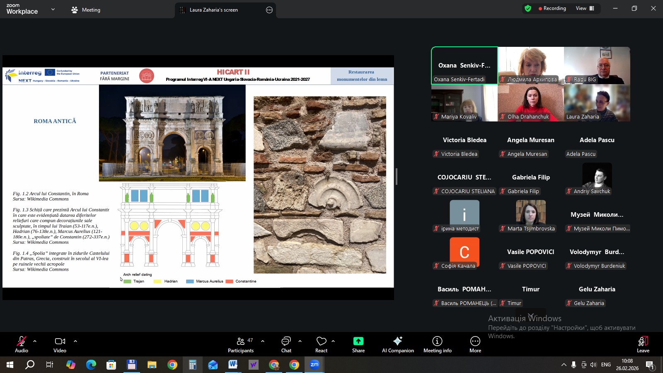Unmute microphone with Audio button
Viewport: 663px width, 373px height.
tap(22, 344)
